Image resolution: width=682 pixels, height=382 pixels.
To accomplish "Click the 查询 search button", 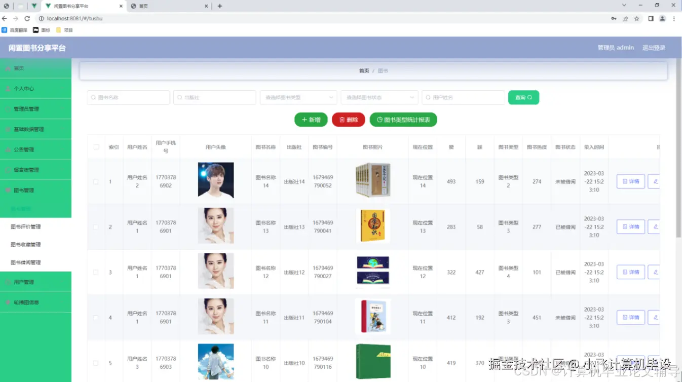I will [523, 97].
